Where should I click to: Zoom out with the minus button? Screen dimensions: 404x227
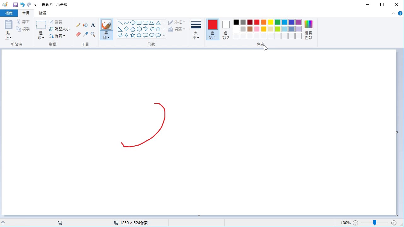click(x=355, y=223)
